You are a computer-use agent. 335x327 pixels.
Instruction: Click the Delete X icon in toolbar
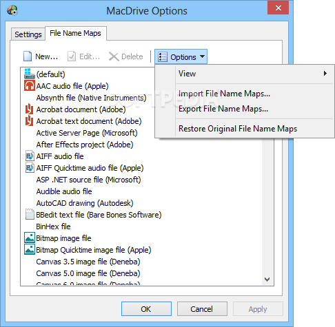pyautogui.click(x=114, y=56)
